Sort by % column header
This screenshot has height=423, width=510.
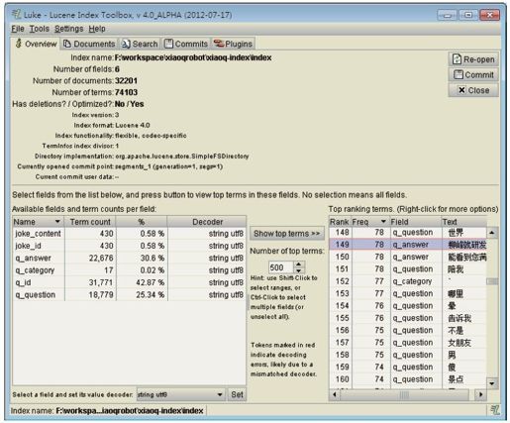point(142,222)
